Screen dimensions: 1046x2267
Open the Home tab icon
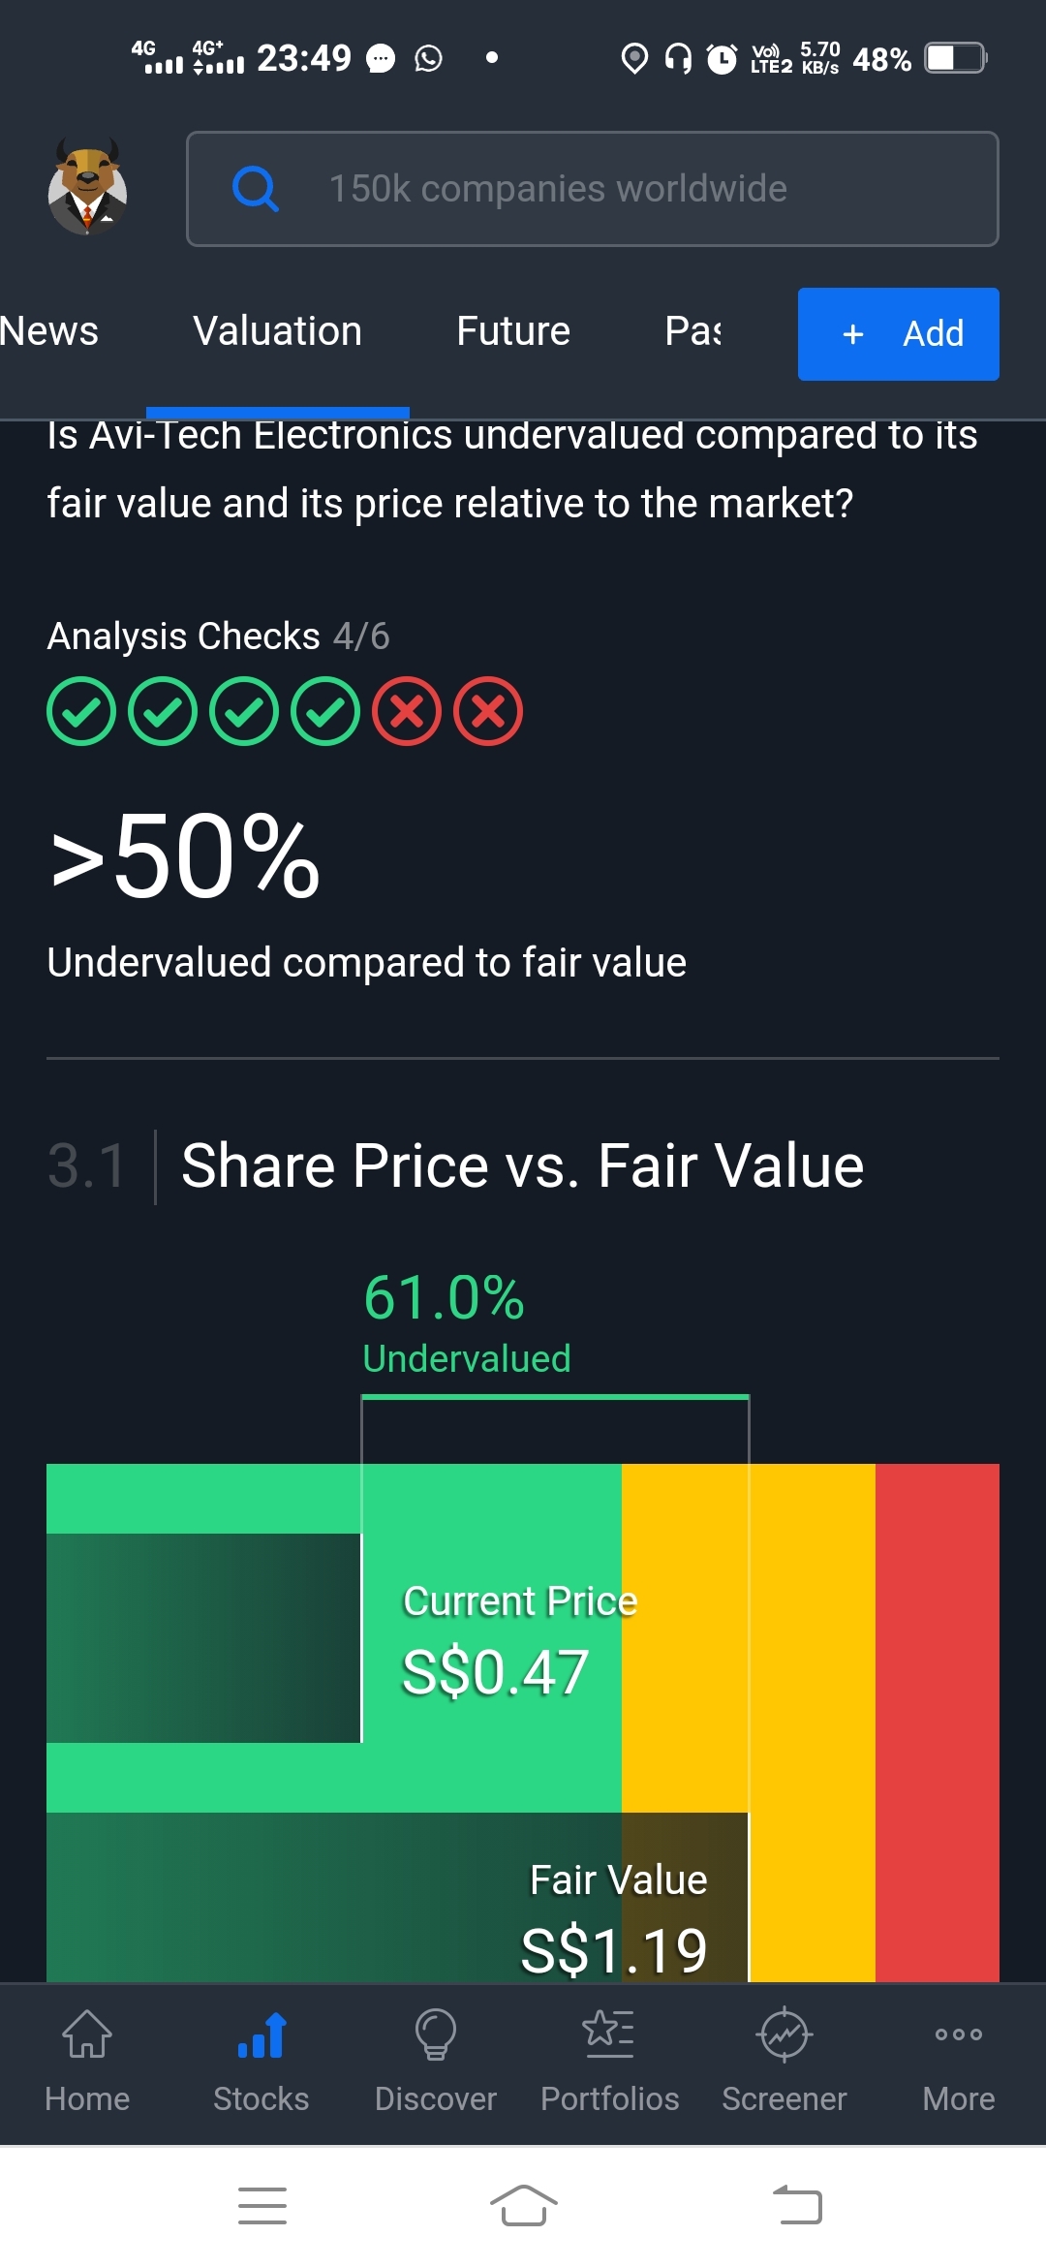(x=87, y=2034)
